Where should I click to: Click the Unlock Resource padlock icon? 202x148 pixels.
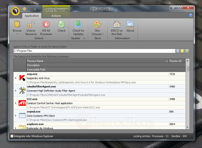[x=31, y=24]
